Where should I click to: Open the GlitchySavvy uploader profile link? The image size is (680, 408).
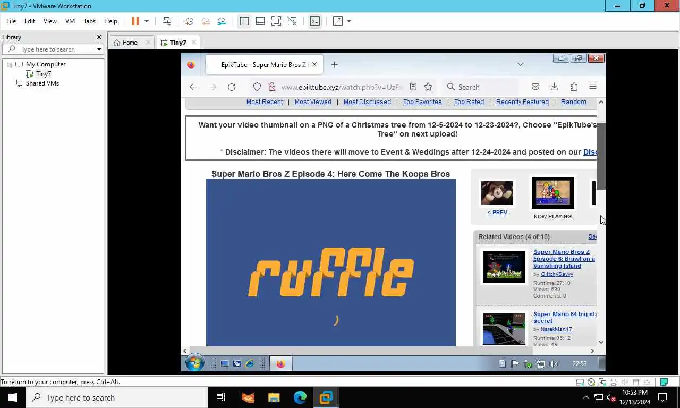[x=557, y=274]
